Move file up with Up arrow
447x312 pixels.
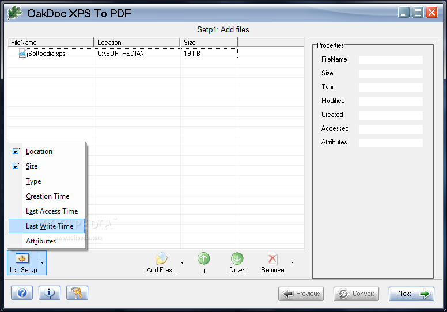click(x=203, y=262)
